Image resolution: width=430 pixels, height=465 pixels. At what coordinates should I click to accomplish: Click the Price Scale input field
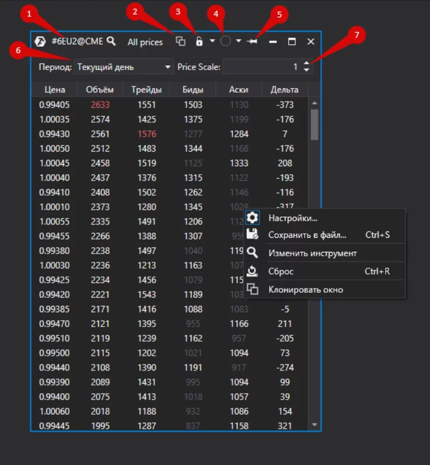261,67
